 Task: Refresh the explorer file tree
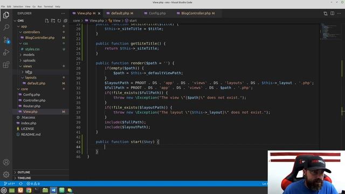click(59, 20)
